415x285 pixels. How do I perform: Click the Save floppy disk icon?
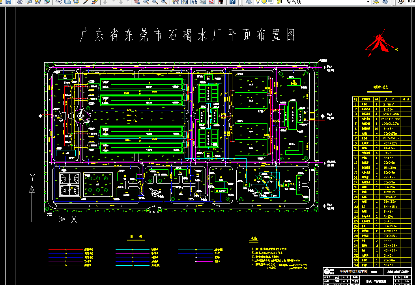8,2
